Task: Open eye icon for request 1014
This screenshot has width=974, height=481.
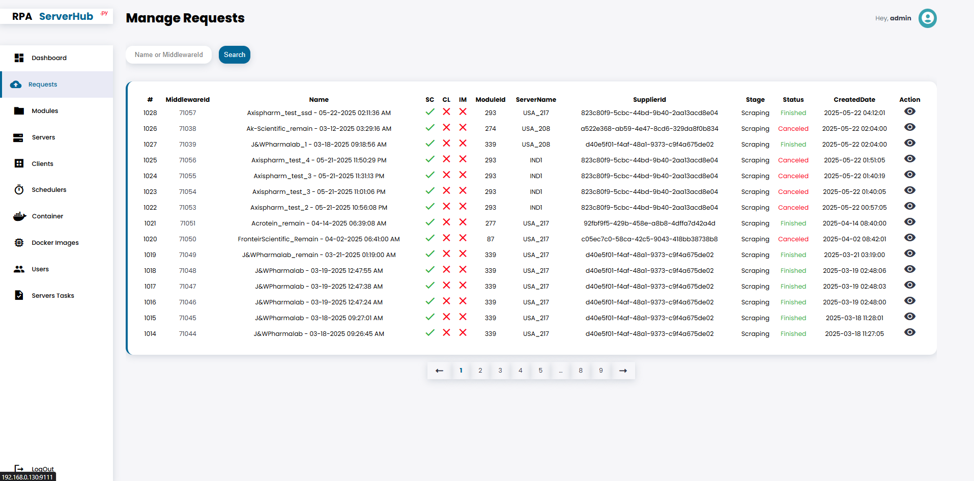Action: 909,332
